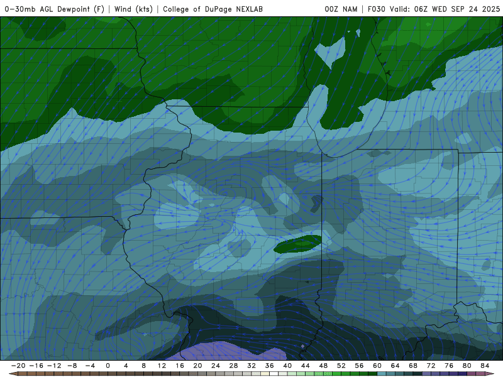
Task: Click the 48 legend value
Action: (x=323, y=366)
